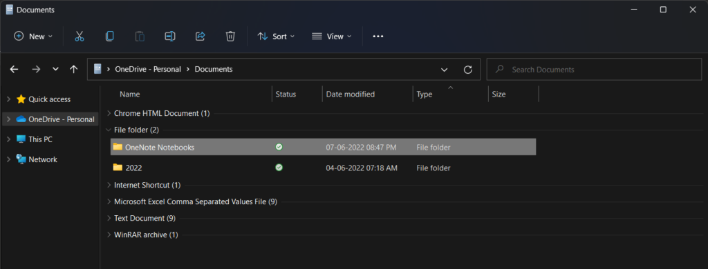Open the View layout dropdown
This screenshot has width=708, height=269.
click(331, 37)
